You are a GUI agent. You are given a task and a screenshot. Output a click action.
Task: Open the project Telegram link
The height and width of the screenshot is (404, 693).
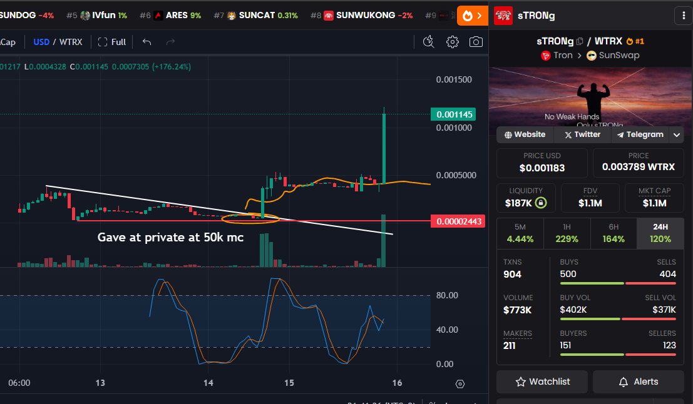640,134
